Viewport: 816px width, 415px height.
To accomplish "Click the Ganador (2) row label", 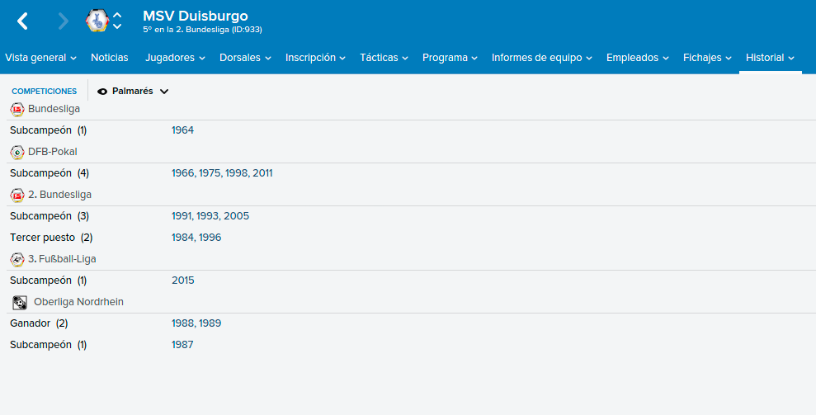I will (x=39, y=323).
